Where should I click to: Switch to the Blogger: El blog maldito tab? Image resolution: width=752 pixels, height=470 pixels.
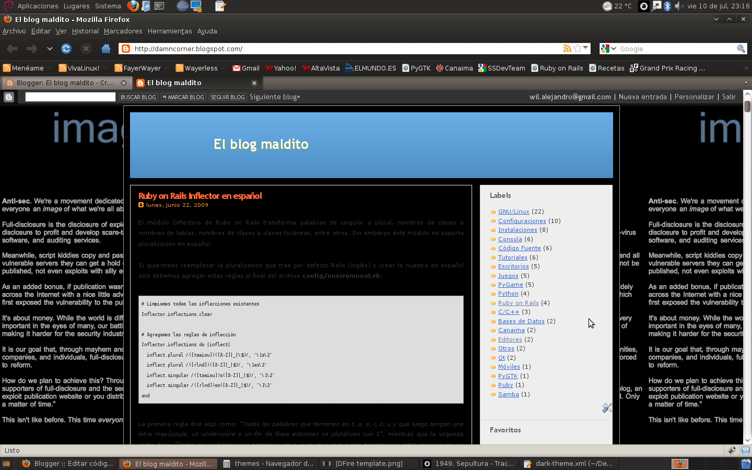click(x=66, y=83)
